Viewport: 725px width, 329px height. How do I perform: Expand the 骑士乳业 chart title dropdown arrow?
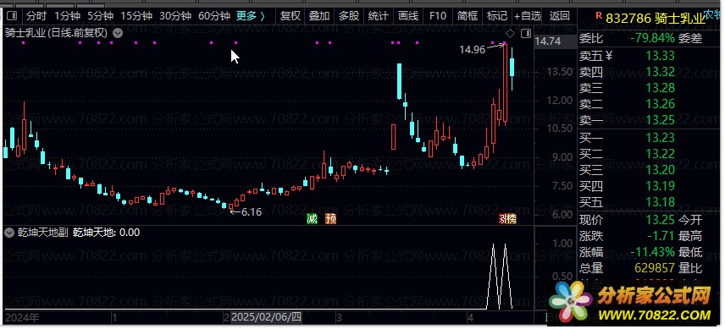pos(119,33)
